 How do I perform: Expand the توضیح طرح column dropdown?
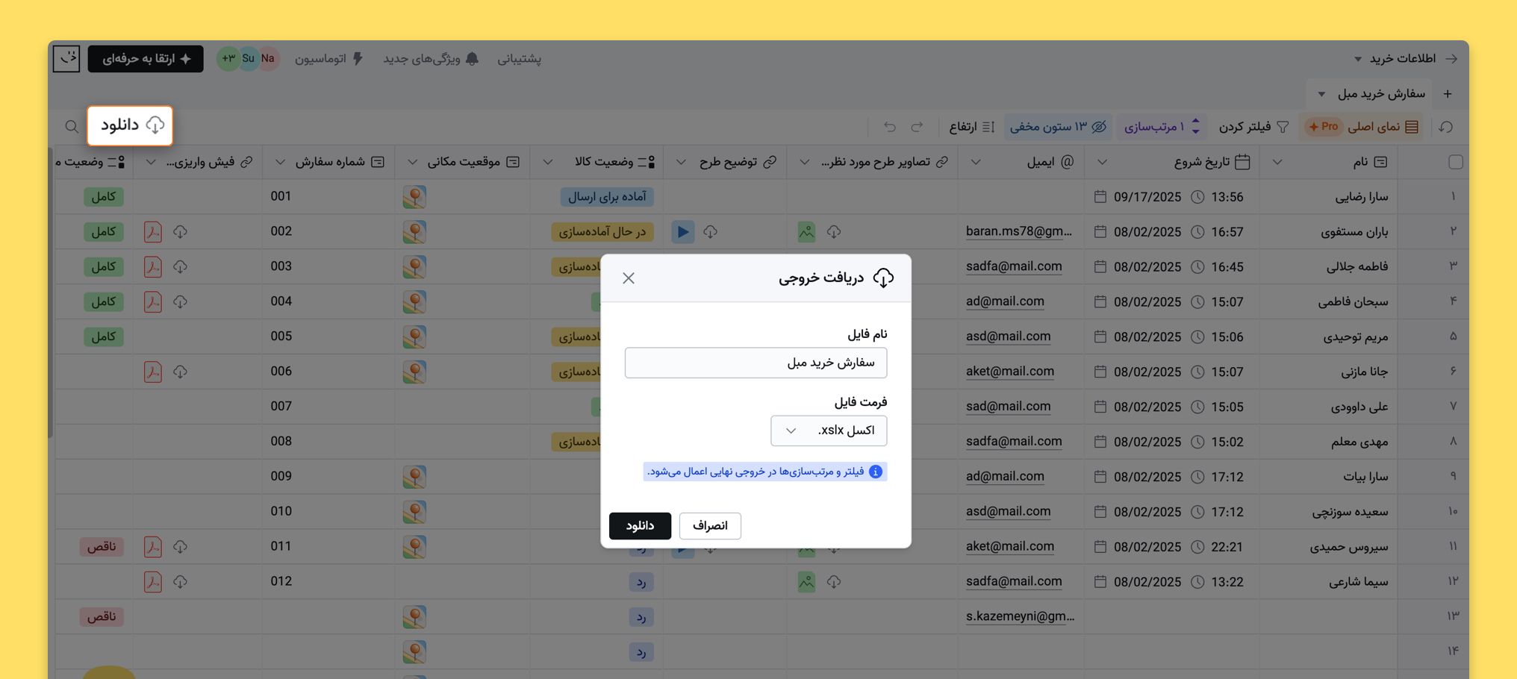coord(681,162)
